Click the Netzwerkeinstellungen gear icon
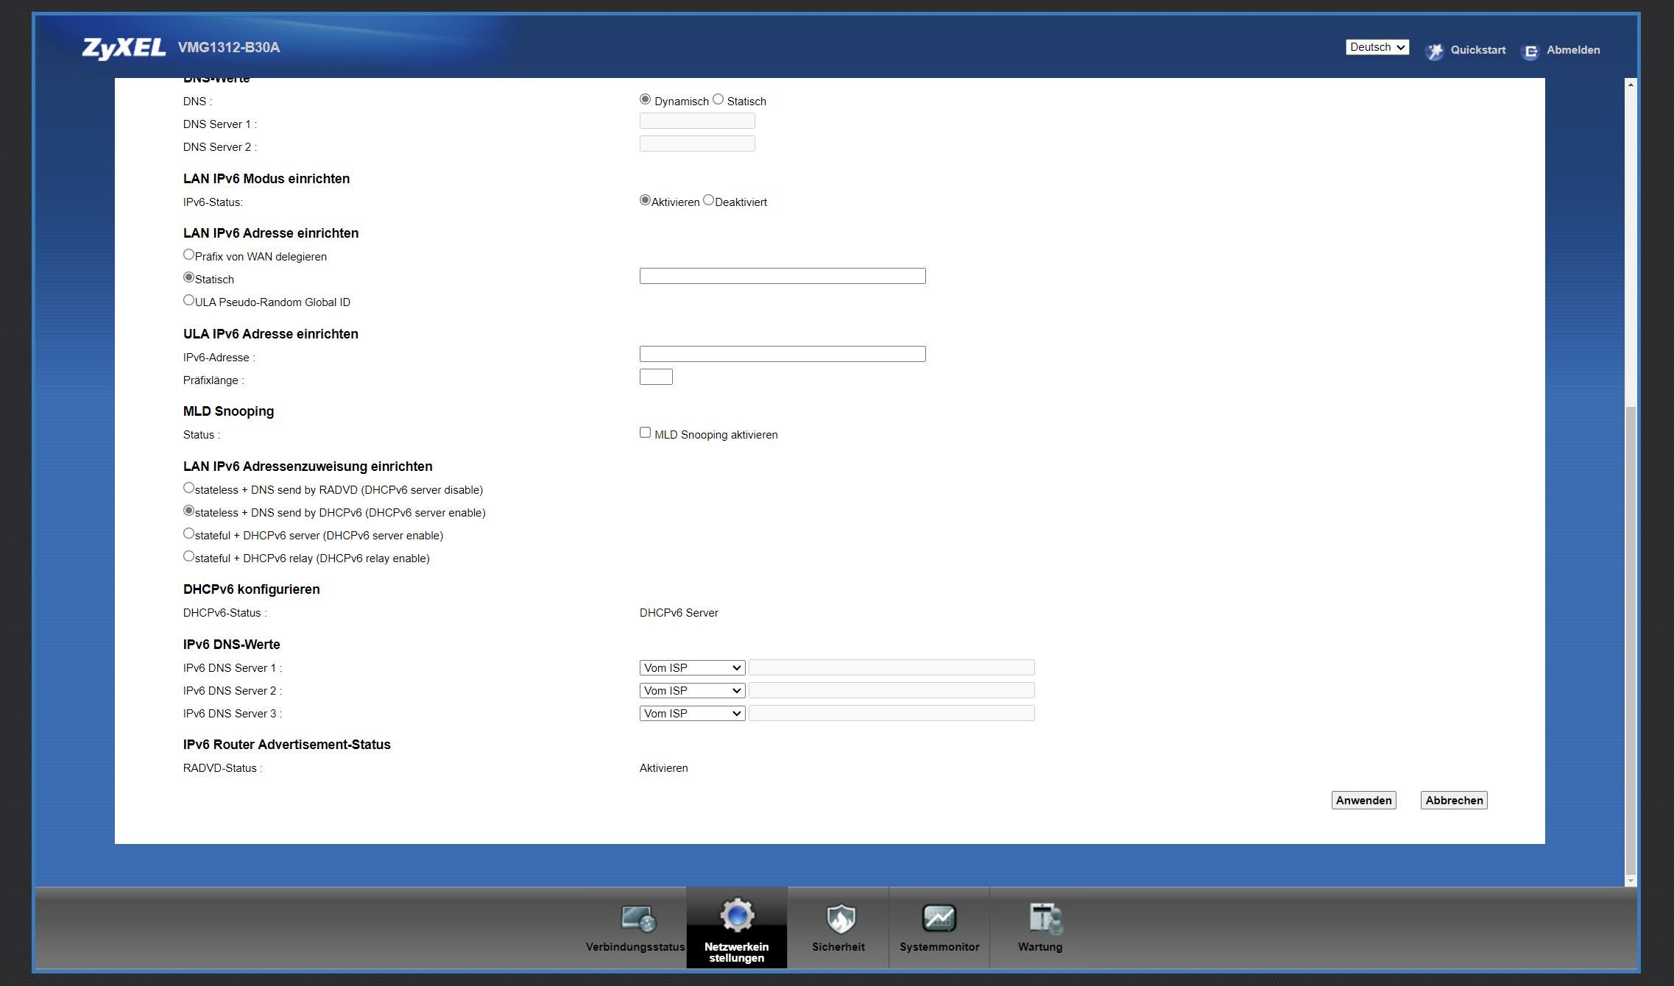The height and width of the screenshot is (986, 1674). [737, 916]
